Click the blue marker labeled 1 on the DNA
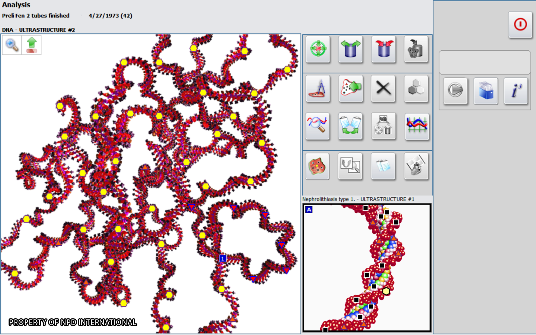Viewport: 536px width, 335px height. [x=222, y=258]
